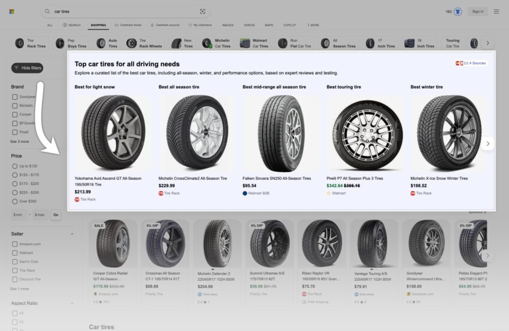509x331 pixels.
Task: Advance the category chips carousel arrow
Action: click(487, 43)
